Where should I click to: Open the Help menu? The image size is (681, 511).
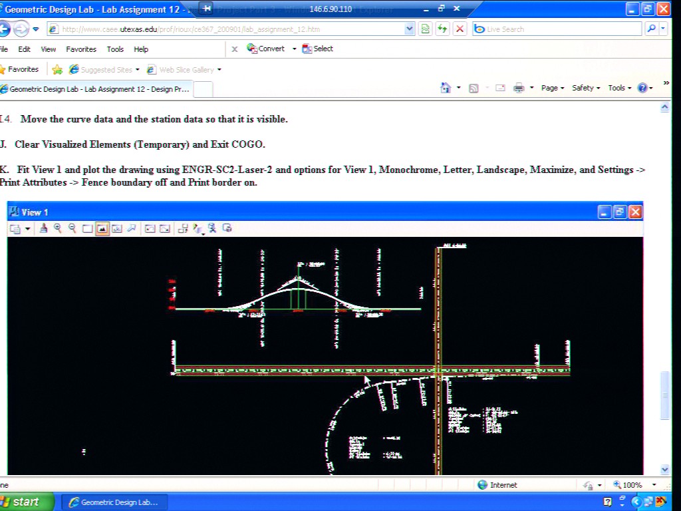coord(141,49)
